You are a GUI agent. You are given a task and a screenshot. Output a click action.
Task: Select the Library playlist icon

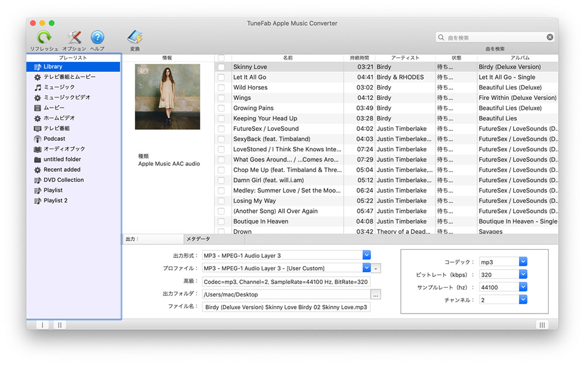[x=37, y=67]
